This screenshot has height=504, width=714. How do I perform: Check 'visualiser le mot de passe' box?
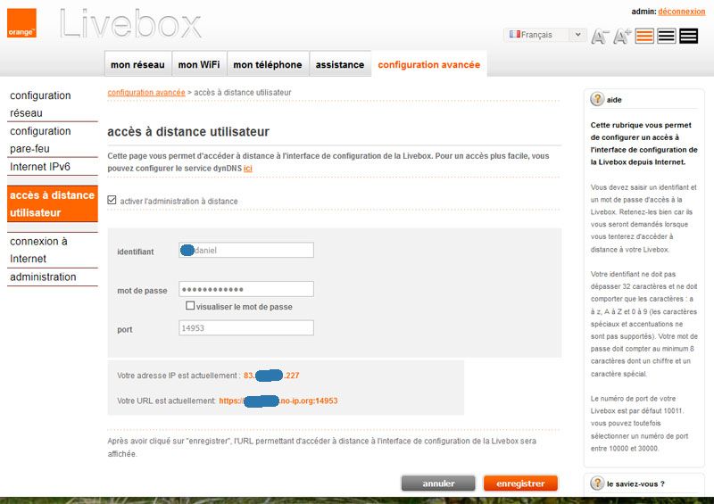[190, 305]
